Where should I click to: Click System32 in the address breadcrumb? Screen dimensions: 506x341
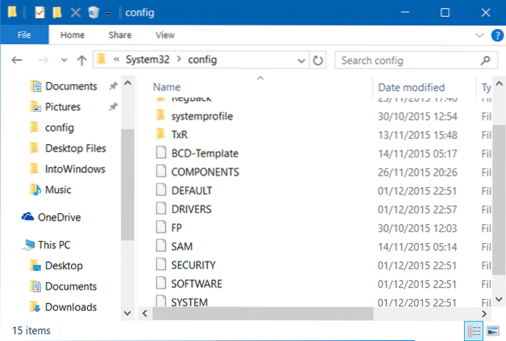tap(151, 60)
